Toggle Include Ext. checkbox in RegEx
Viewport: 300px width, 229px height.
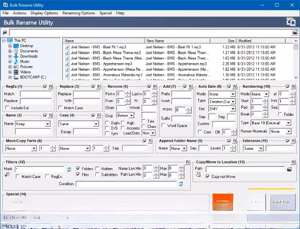[x=7, y=108]
